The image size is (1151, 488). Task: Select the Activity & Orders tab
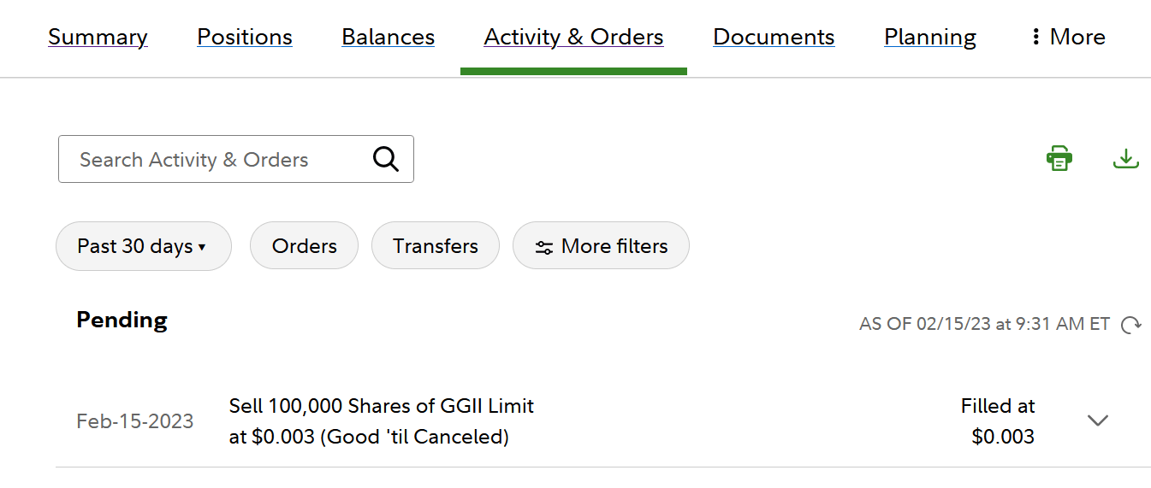tap(573, 37)
